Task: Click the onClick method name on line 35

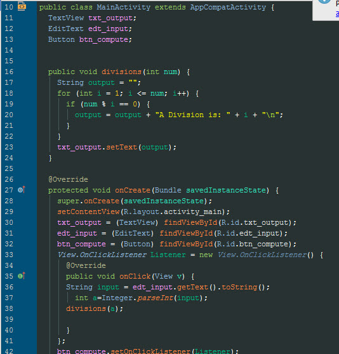Action: [x=135, y=276]
